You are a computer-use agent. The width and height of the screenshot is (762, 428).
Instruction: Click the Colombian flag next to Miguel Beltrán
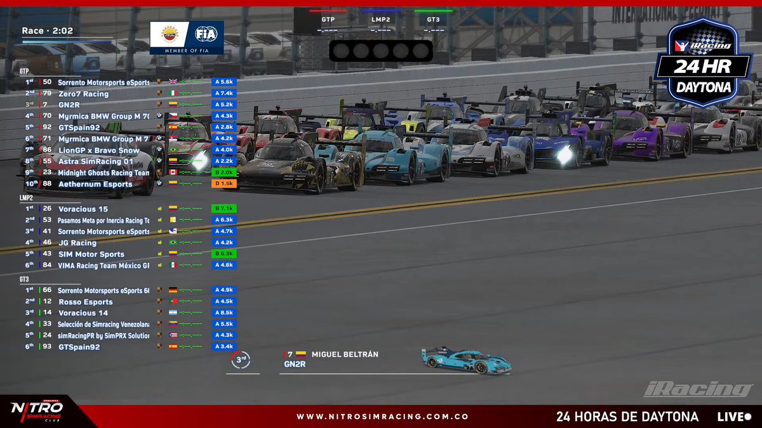(x=301, y=354)
